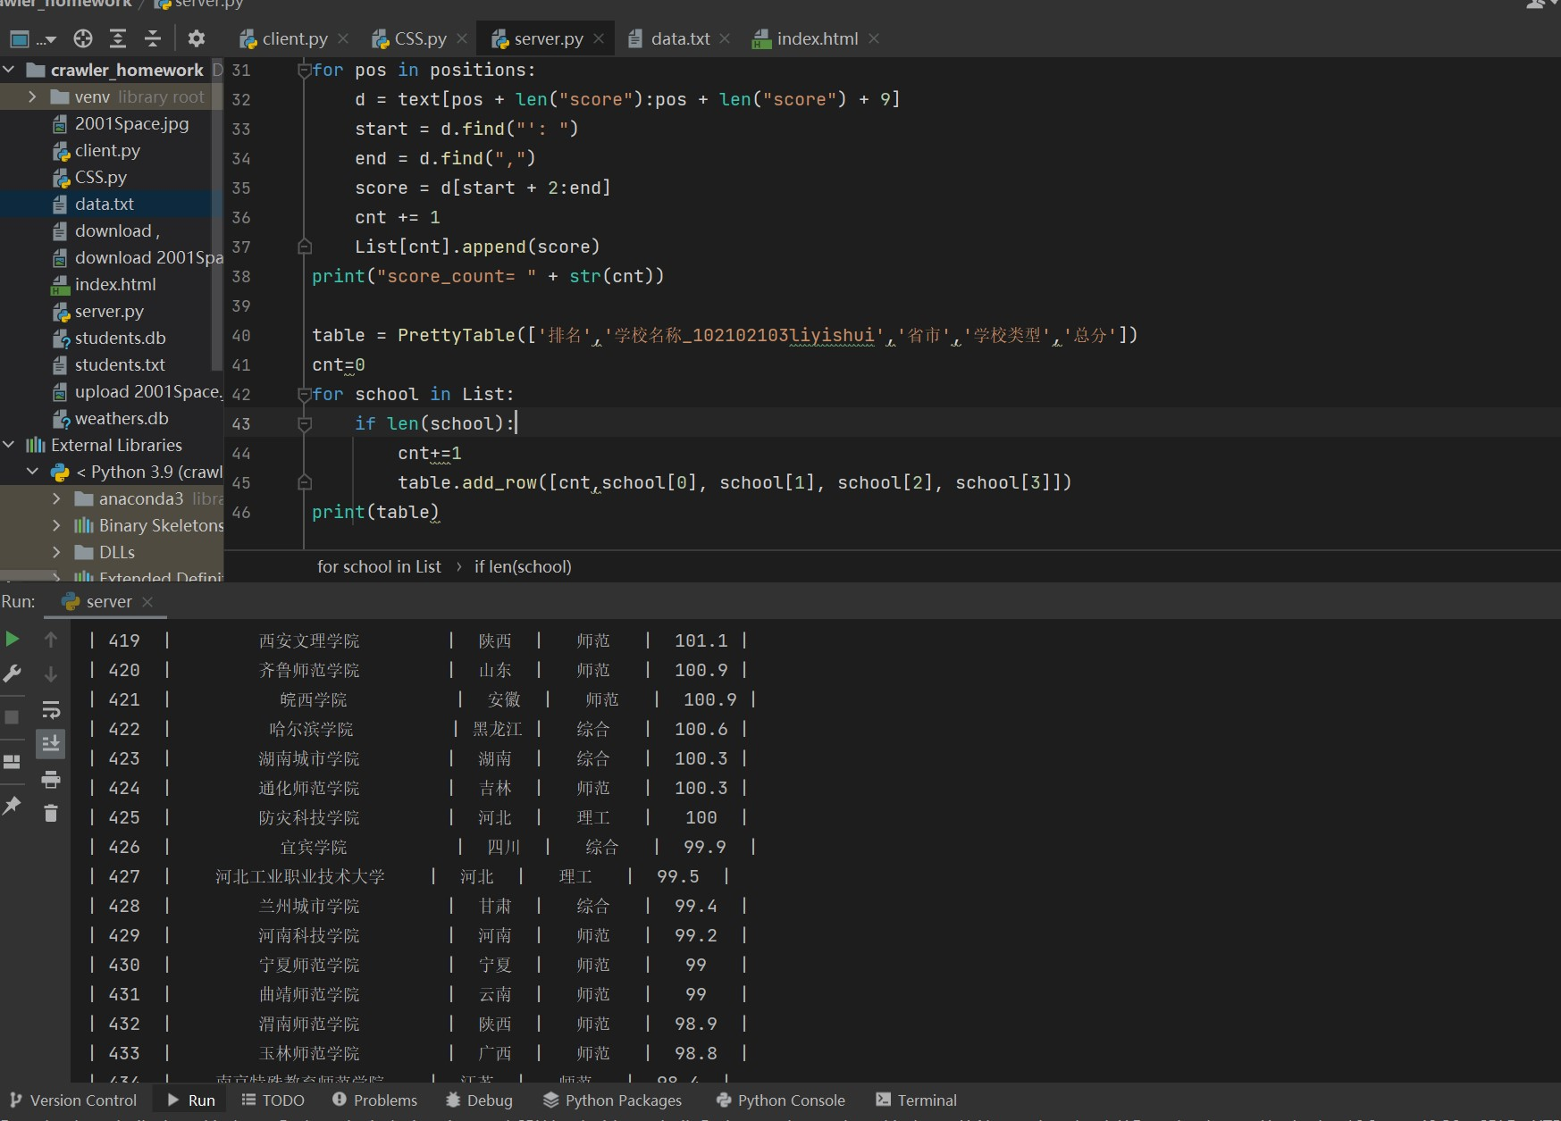Click the down arrow in run toolbar

pos(51,673)
